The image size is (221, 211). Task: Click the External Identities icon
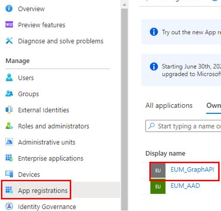click(9, 110)
